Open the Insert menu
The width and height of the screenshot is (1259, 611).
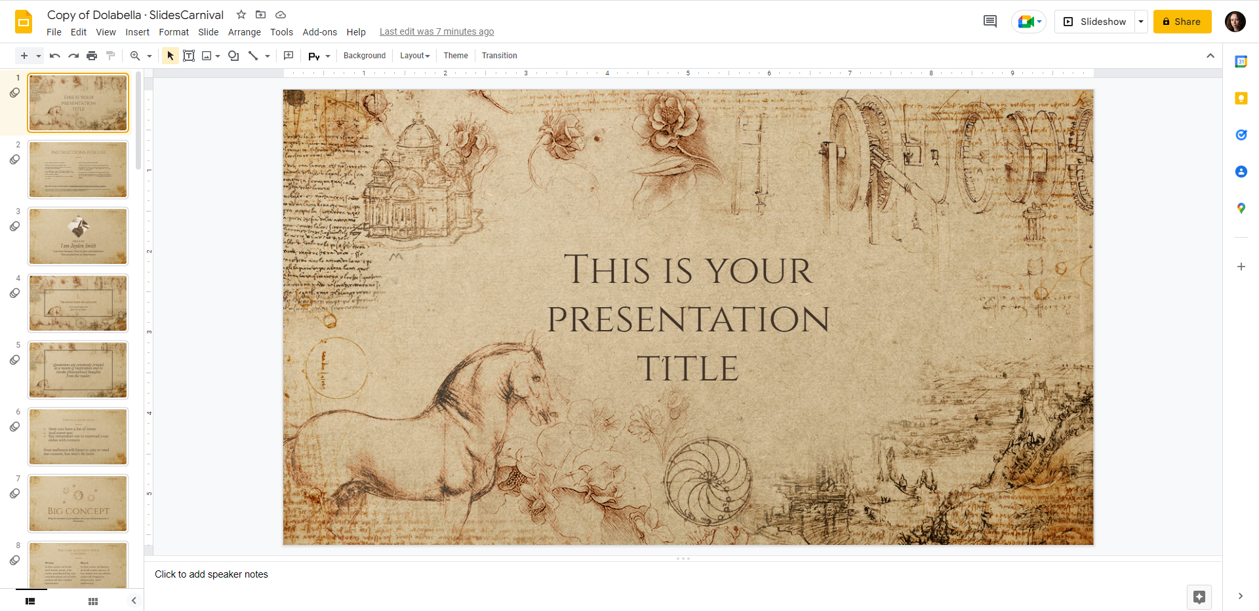coord(138,32)
